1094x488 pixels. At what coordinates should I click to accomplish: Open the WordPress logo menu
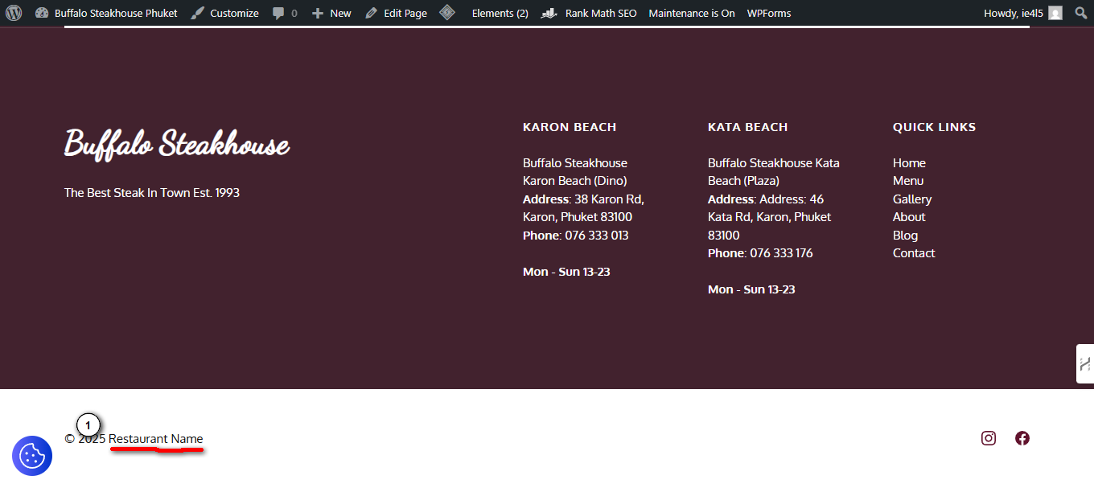point(14,13)
